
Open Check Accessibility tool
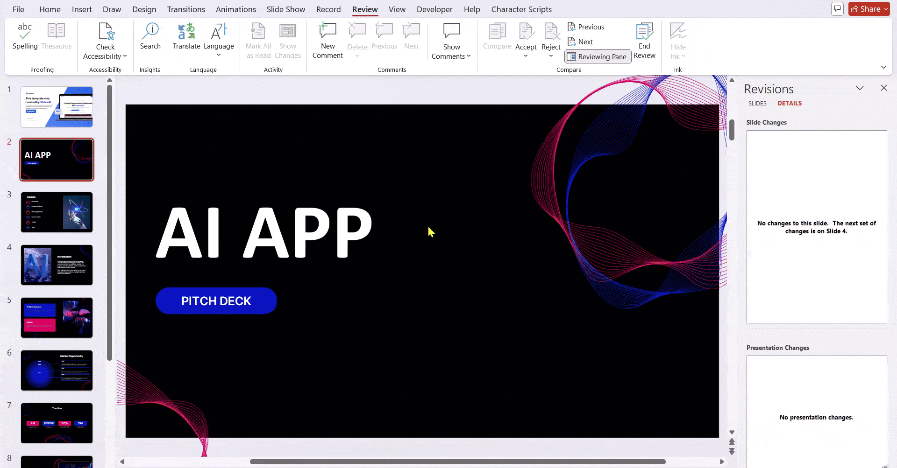click(x=105, y=42)
